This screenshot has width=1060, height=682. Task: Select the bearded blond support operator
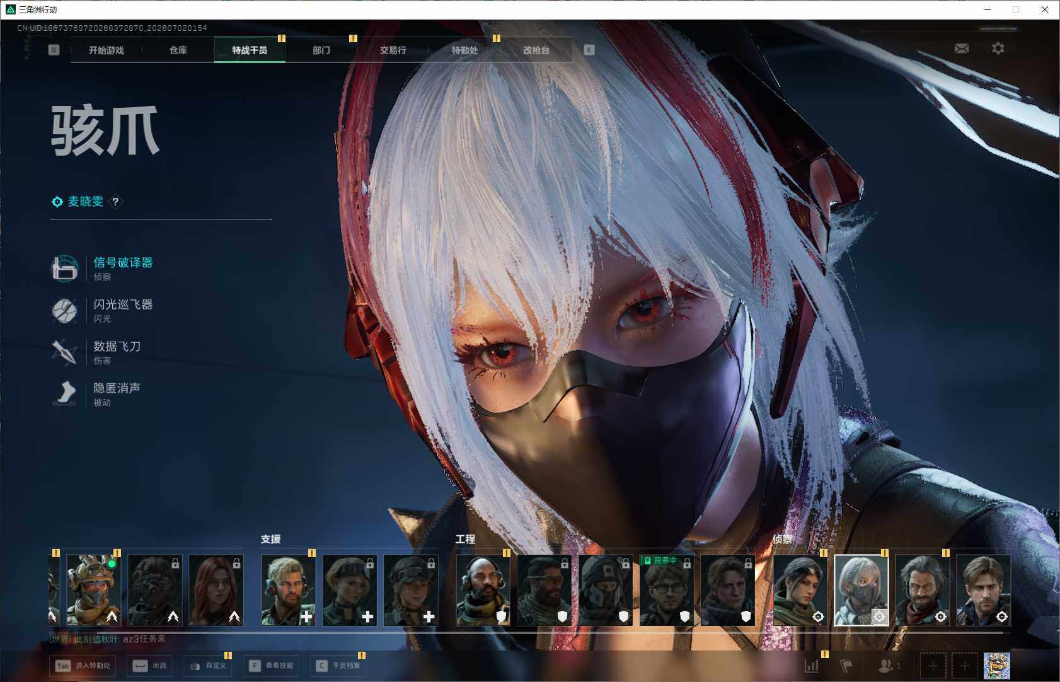click(289, 590)
